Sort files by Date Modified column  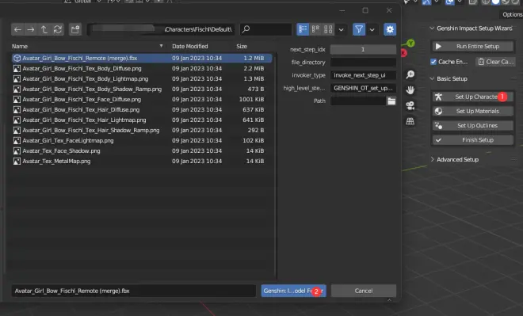click(x=190, y=47)
